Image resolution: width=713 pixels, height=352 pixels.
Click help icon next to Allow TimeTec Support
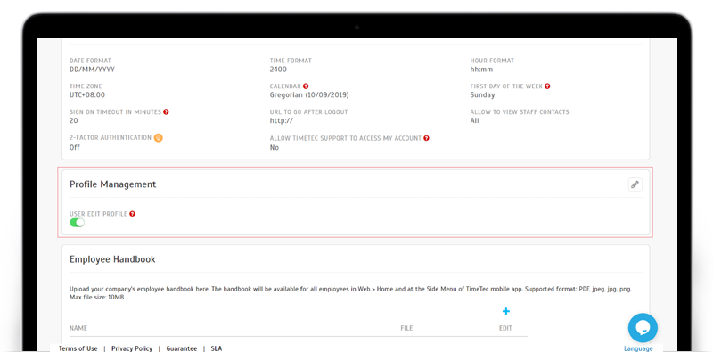pyautogui.click(x=426, y=138)
